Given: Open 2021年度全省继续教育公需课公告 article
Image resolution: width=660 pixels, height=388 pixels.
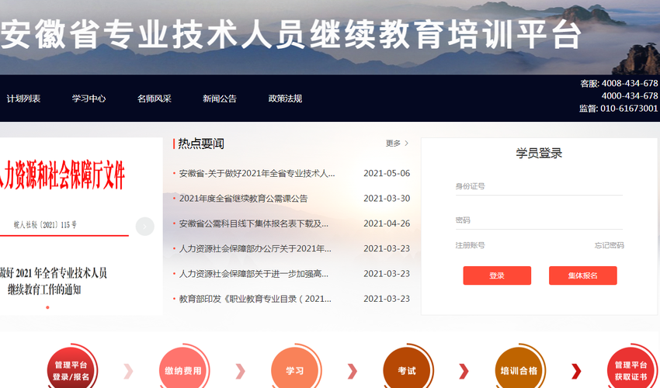Looking at the screenshot, I should coord(243,199).
